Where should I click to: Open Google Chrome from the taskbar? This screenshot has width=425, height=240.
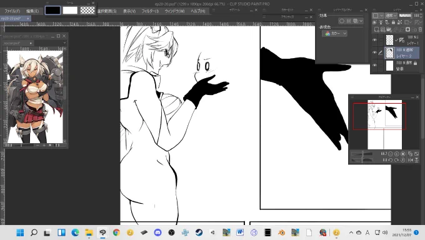(116, 232)
